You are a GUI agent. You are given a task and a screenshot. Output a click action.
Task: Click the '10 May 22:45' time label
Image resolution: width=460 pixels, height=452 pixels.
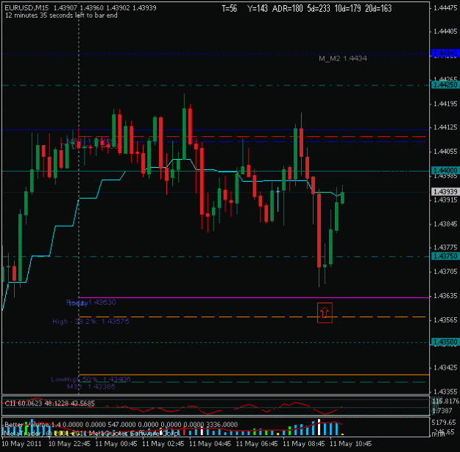pos(69,443)
